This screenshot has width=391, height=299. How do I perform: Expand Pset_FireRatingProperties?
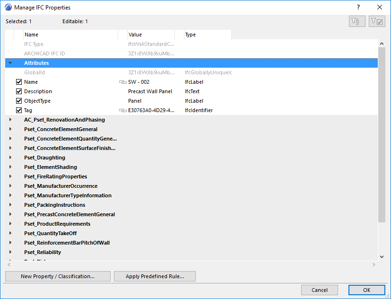[x=10, y=176]
